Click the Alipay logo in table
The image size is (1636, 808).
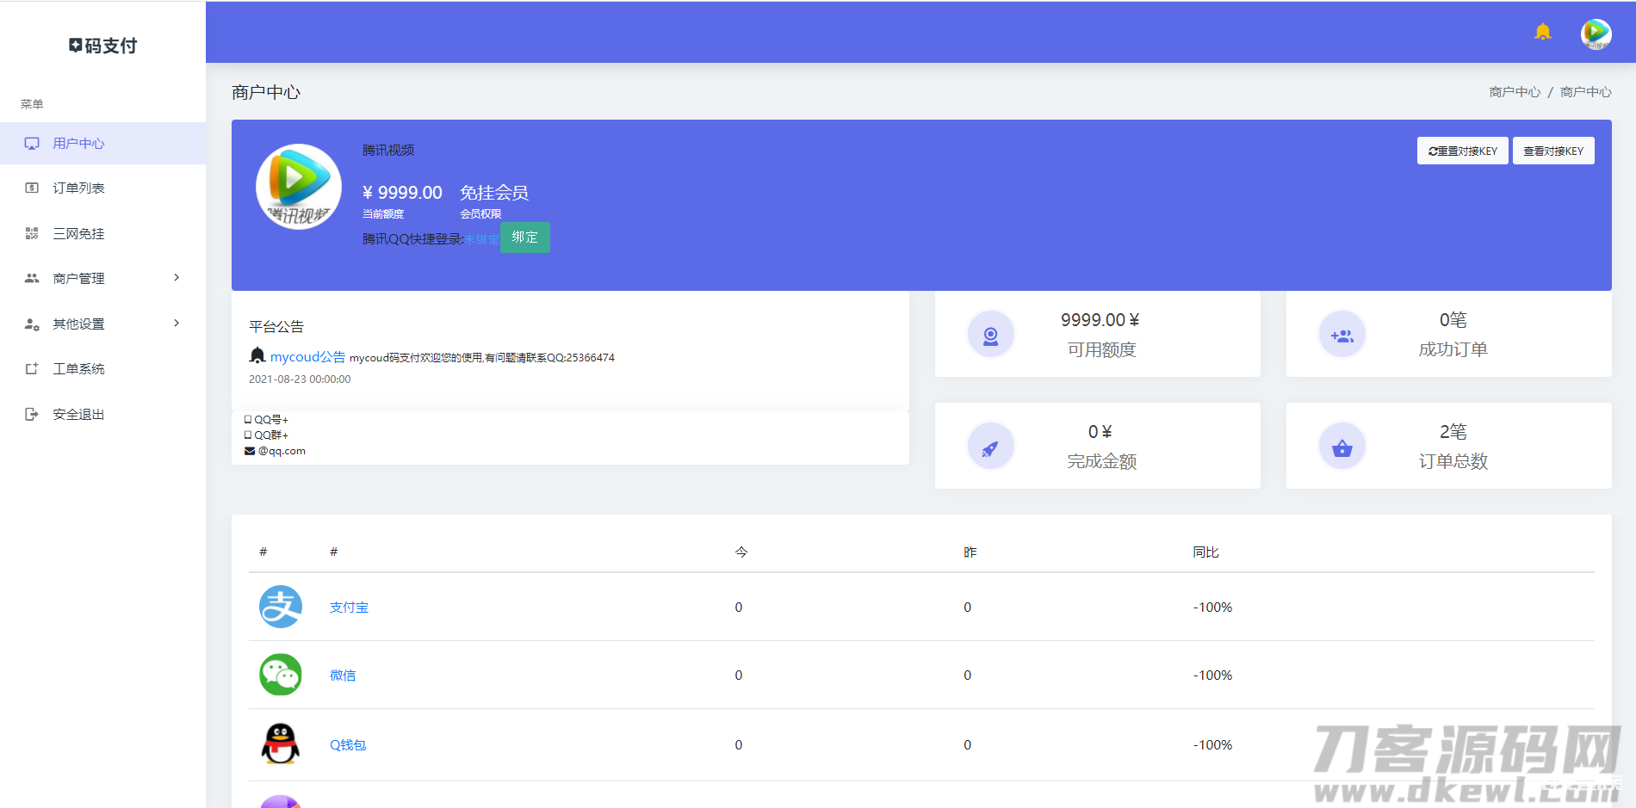pyautogui.click(x=281, y=607)
